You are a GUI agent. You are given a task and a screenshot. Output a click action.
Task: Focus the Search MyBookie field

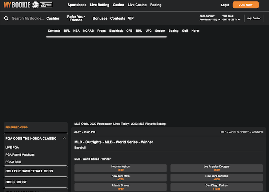pyautogui.click(x=28, y=18)
